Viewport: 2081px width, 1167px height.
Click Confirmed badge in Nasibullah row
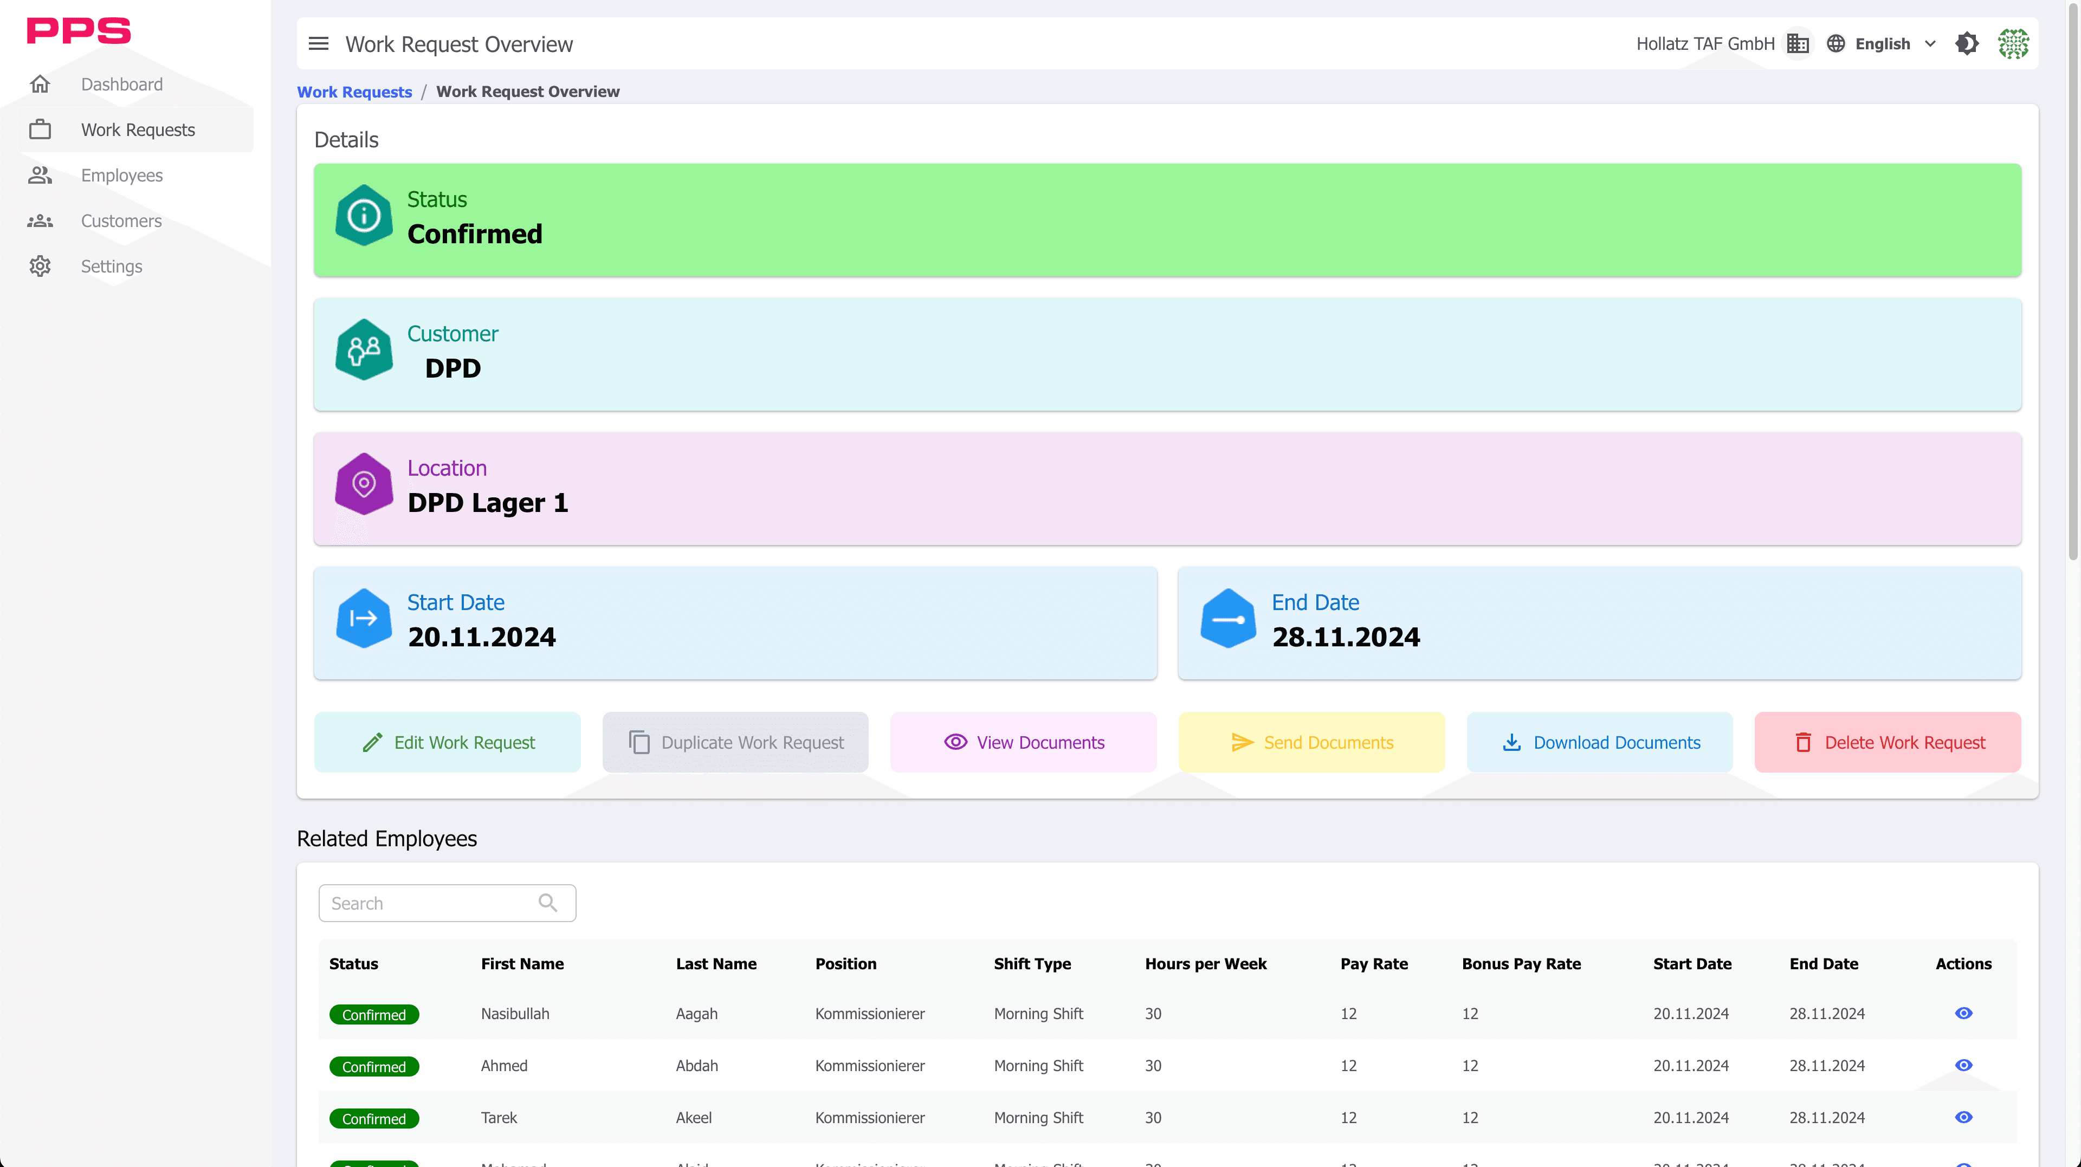(374, 1014)
